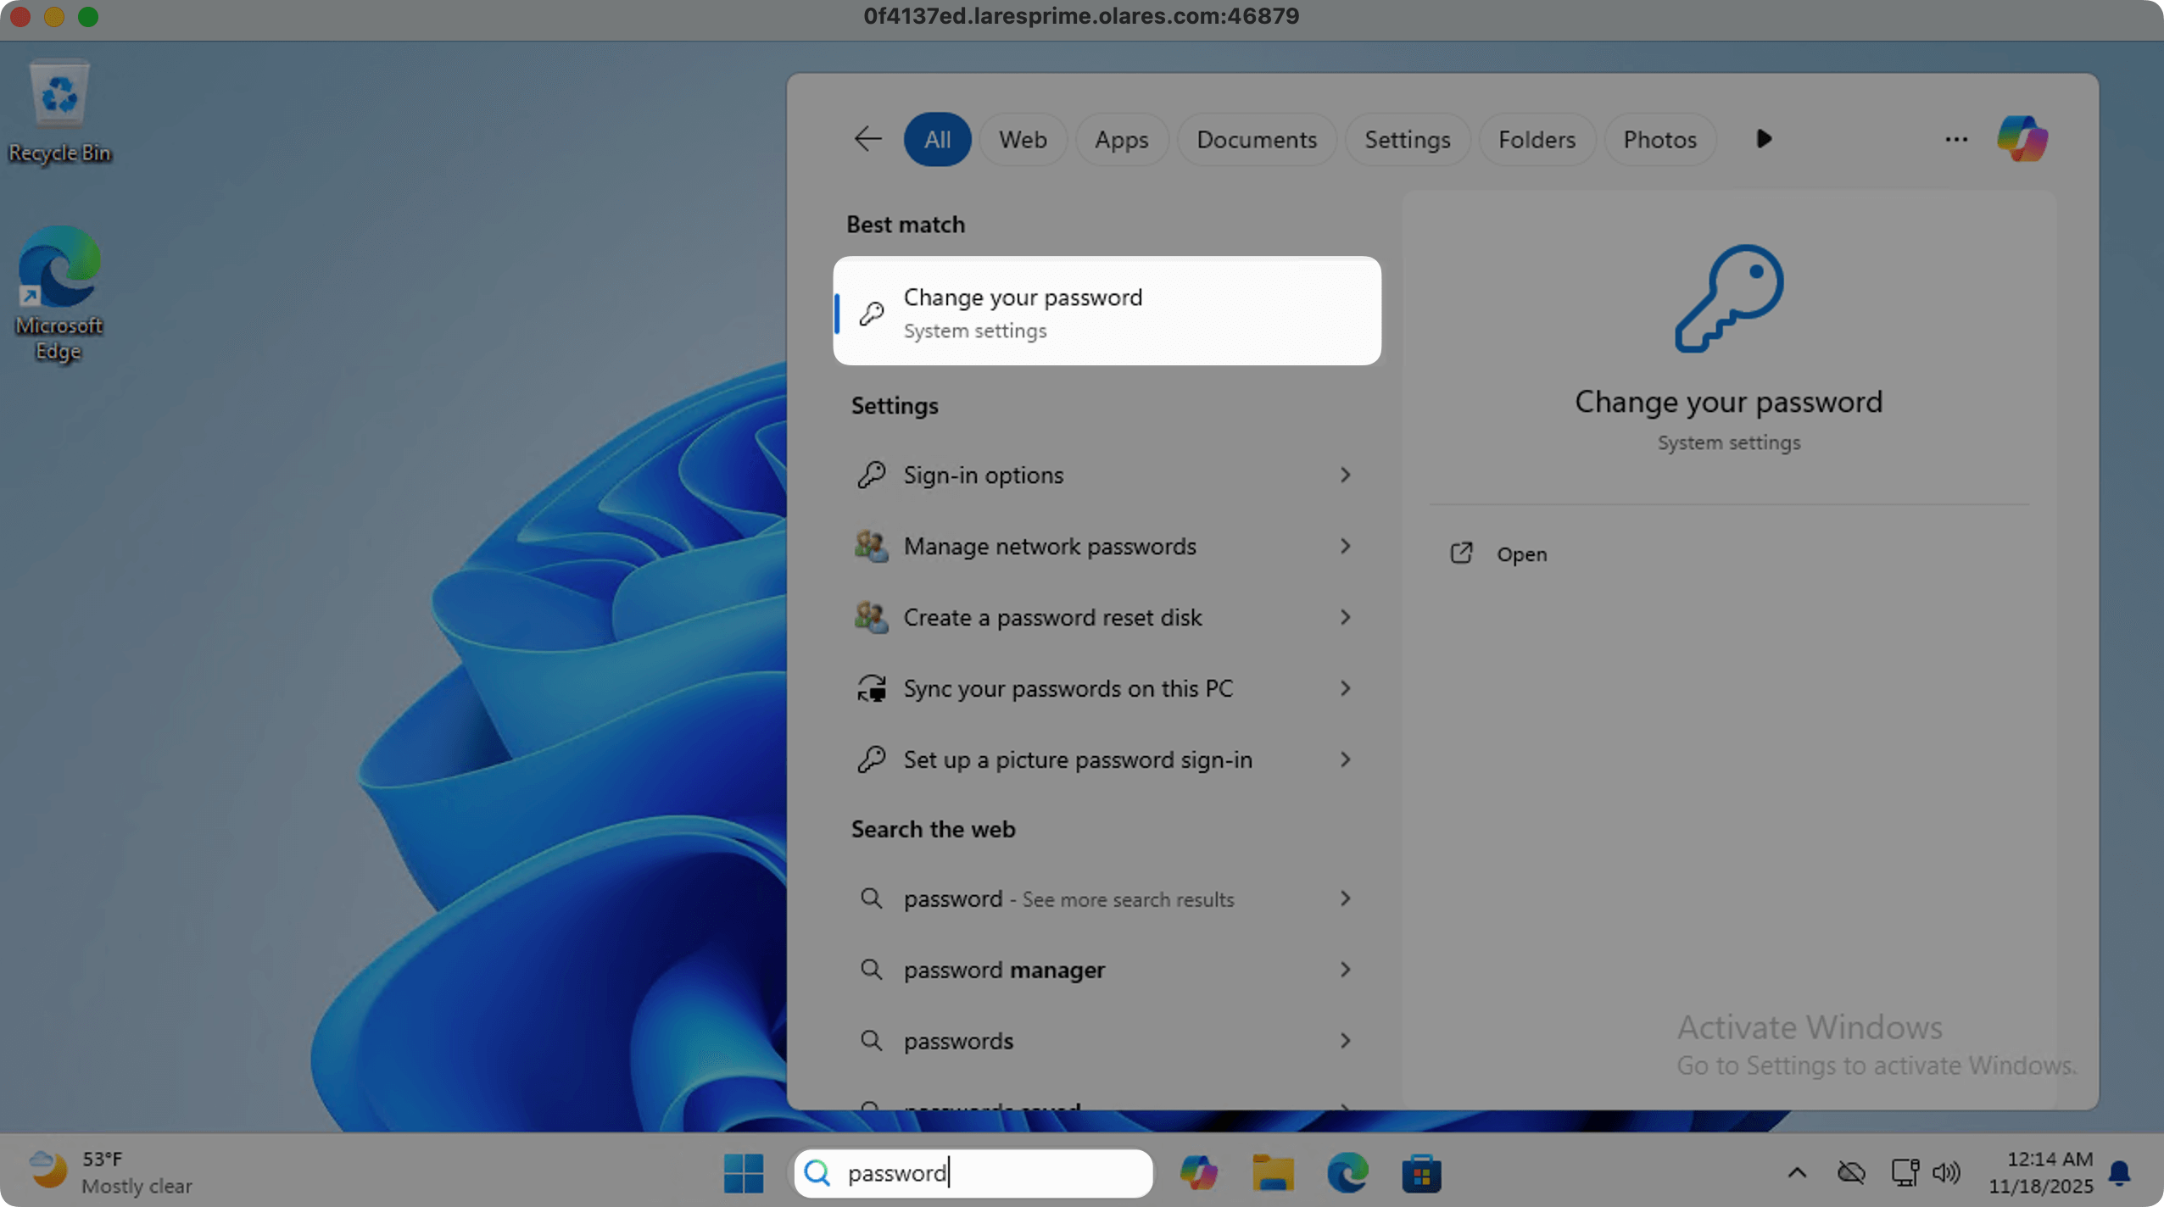Expand the 'password - See more search results' chevron
The image size is (2164, 1207).
pos(1345,898)
